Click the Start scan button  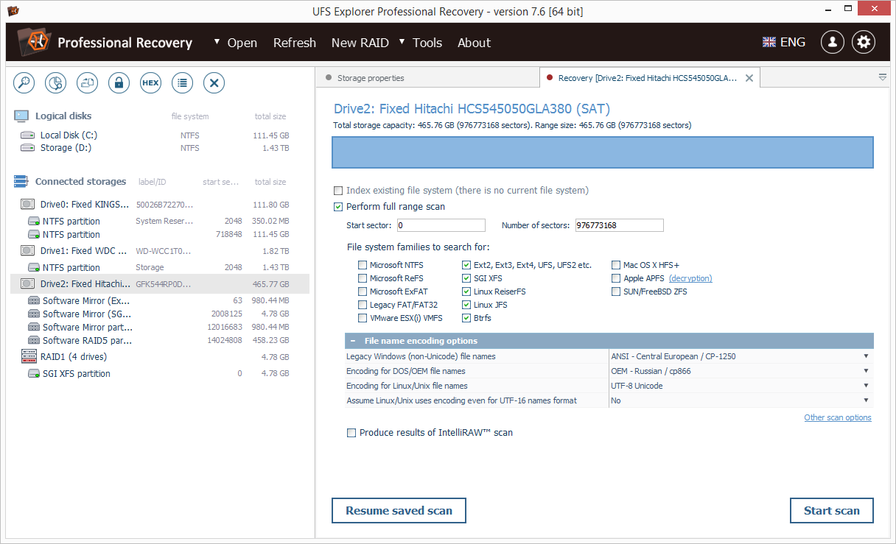832,511
